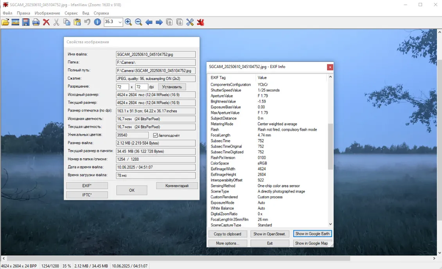Viewport: 442px width, 269px height.
Task: Click the Show in Google Earth button
Action: (312, 234)
